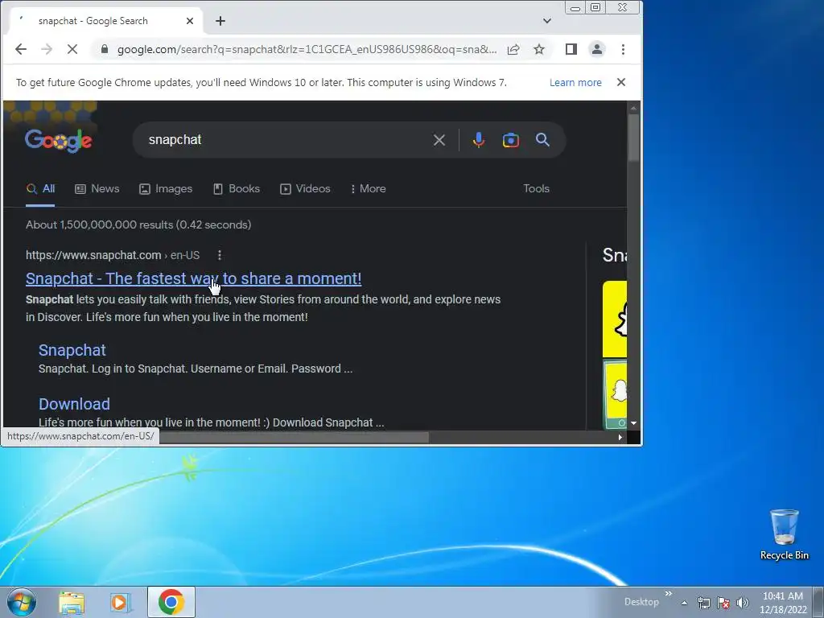
Task: Open Windows Explorer from the taskbar
Action: click(x=72, y=602)
